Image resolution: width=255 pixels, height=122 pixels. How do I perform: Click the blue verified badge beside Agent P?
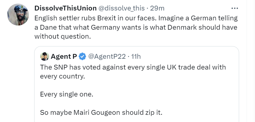82,56
